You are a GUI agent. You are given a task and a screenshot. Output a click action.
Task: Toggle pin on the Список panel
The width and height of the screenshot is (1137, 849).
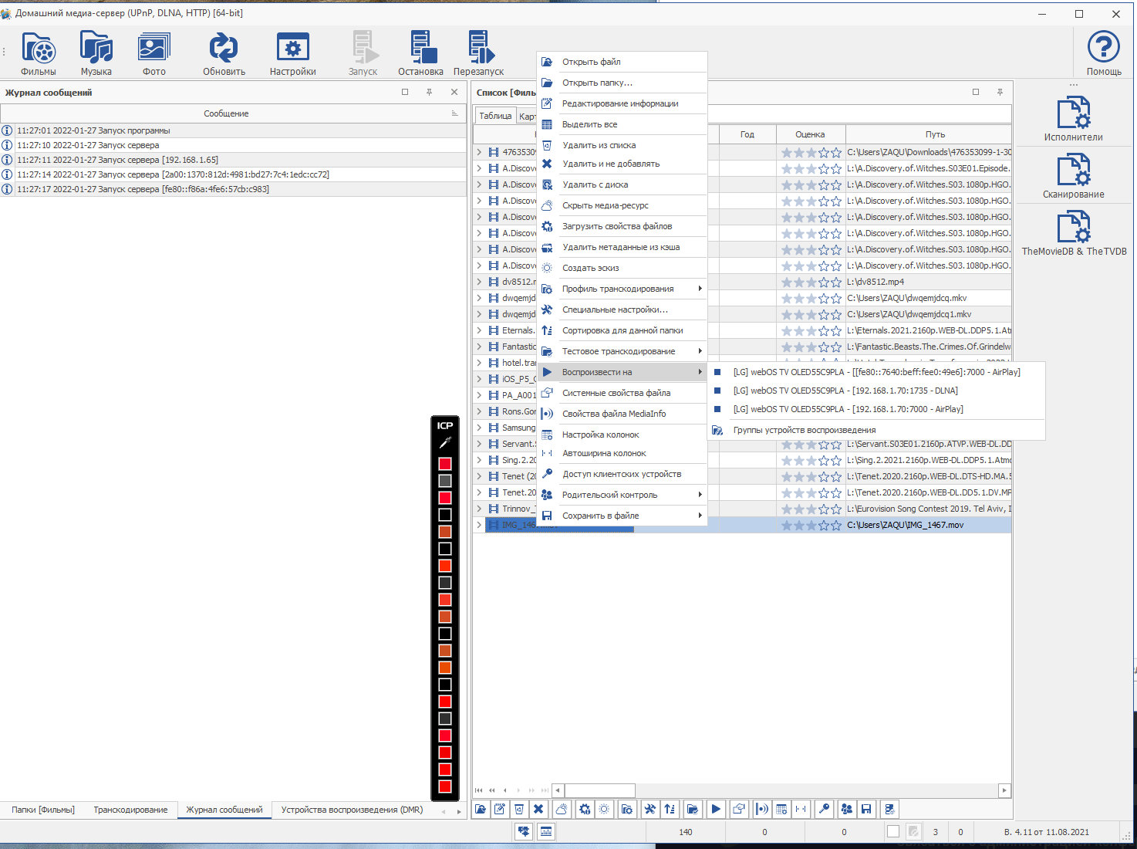1000,92
